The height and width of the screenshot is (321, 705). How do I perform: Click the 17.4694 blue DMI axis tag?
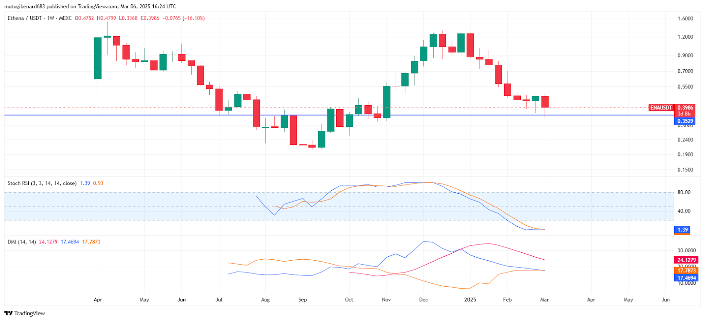pos(686,278)
